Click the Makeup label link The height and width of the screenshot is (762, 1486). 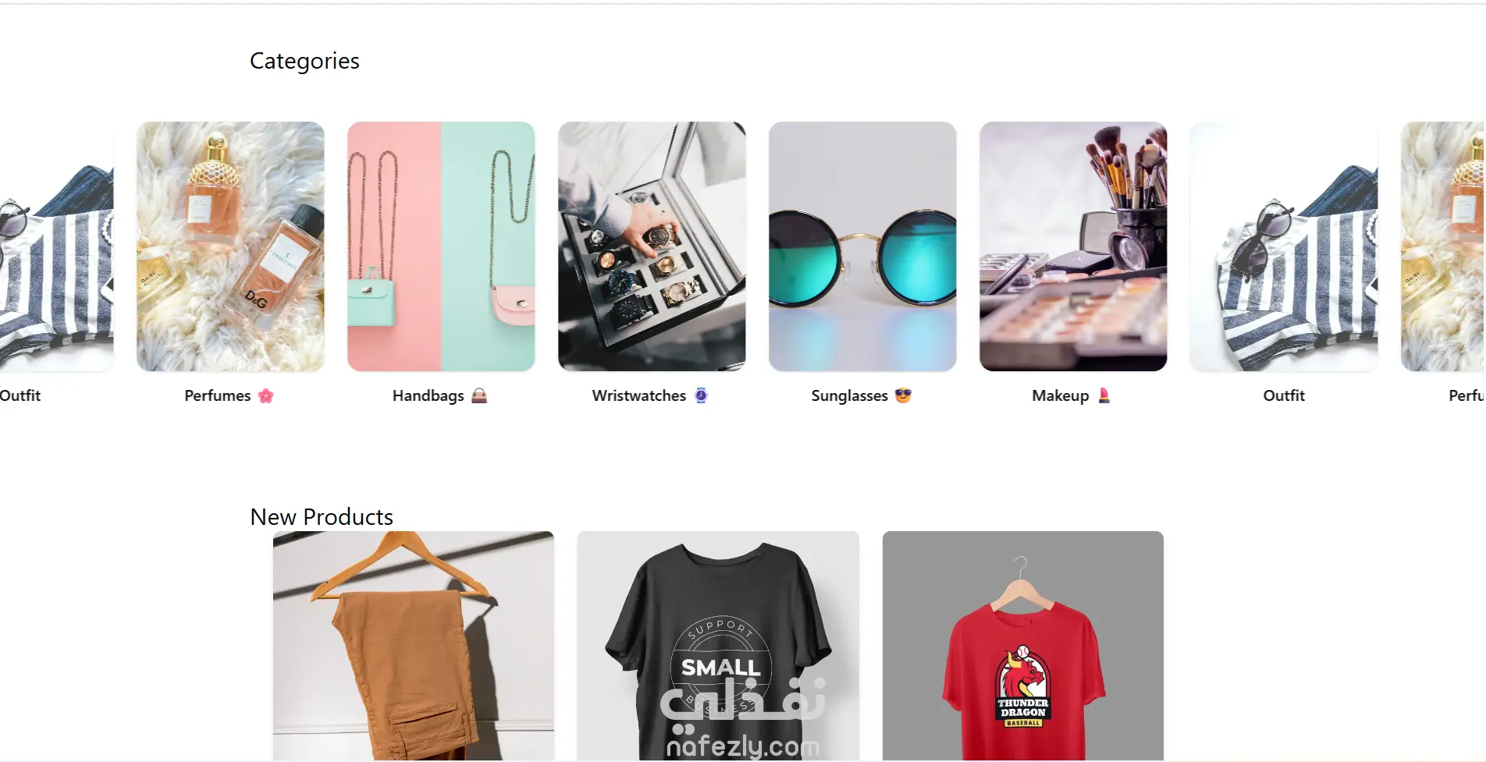(x=1060, y=395)
